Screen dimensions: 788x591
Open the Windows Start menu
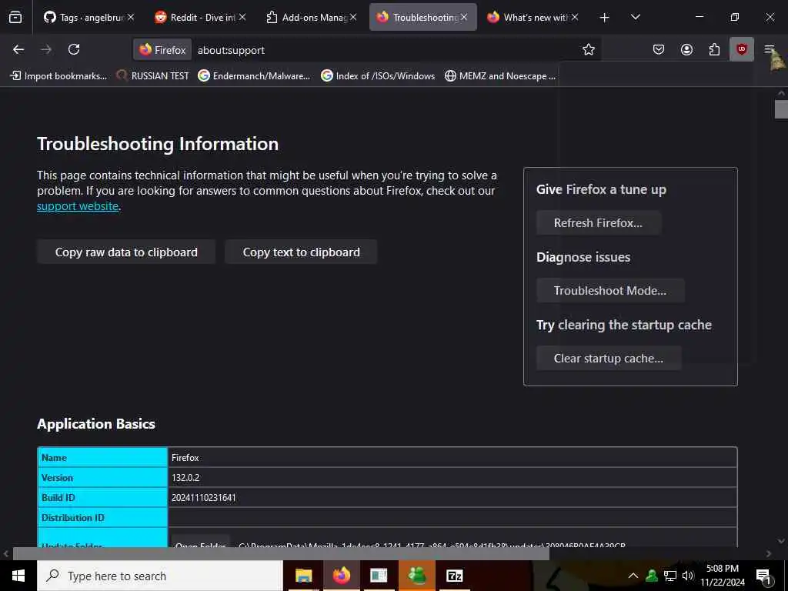point(18,576)
